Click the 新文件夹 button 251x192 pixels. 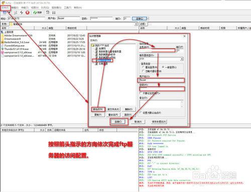tap(113, 109)
